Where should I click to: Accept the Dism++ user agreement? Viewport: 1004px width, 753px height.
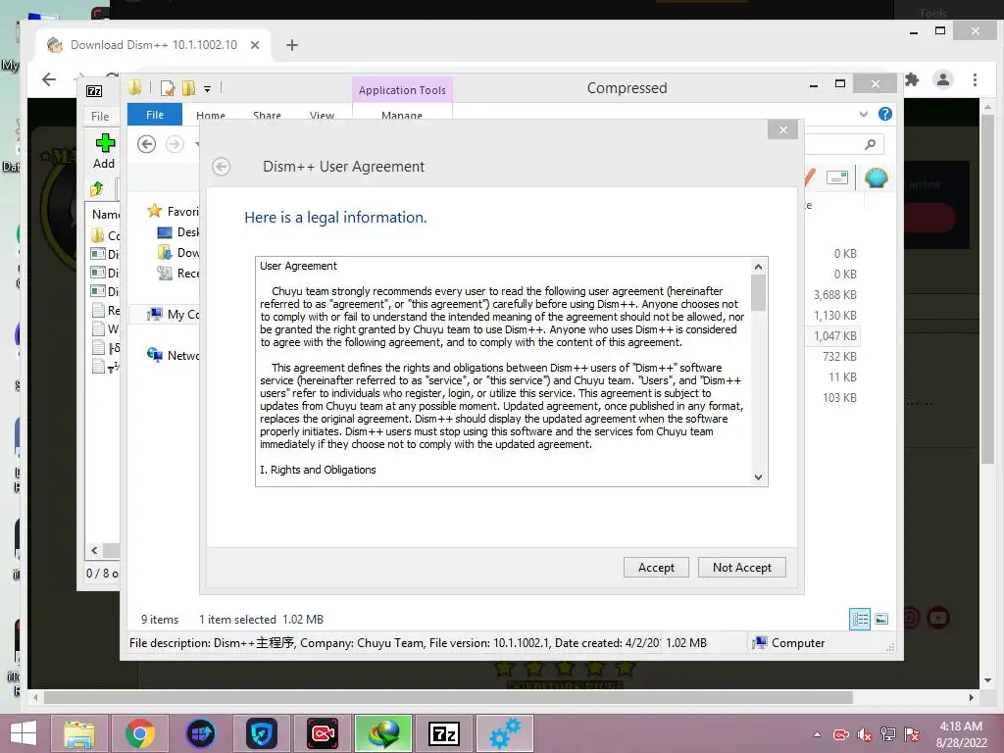coord(656,568)
